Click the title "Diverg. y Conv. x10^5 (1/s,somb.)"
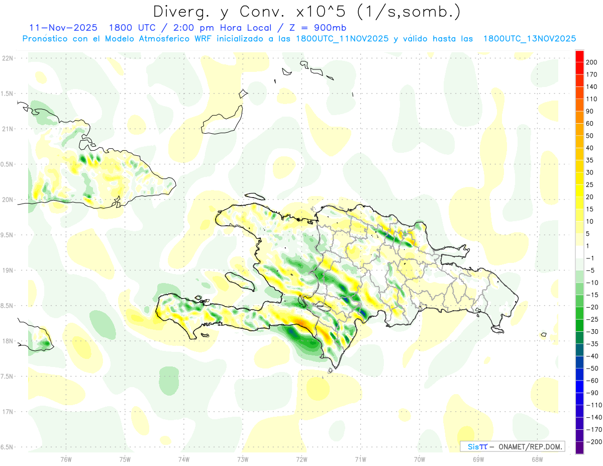603x466 pixels. (x=306, y=11)
